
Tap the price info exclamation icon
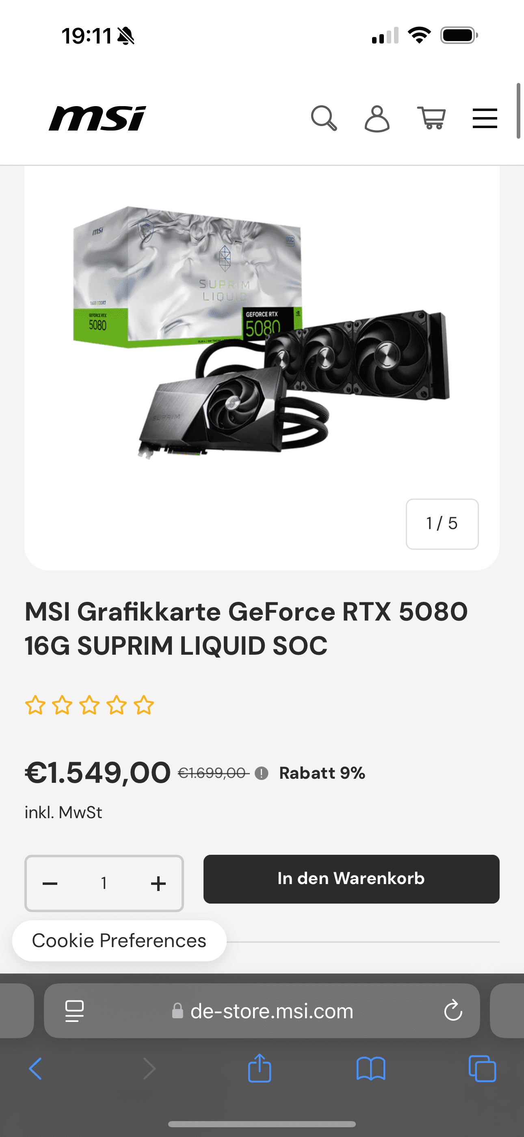pos(262,773)
